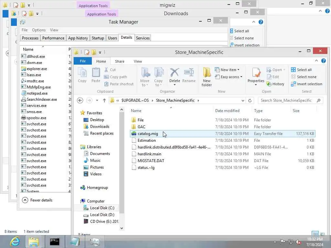331x248 pixels.
Task: Create a New folder from the ribbon
Action: [207, 77]
